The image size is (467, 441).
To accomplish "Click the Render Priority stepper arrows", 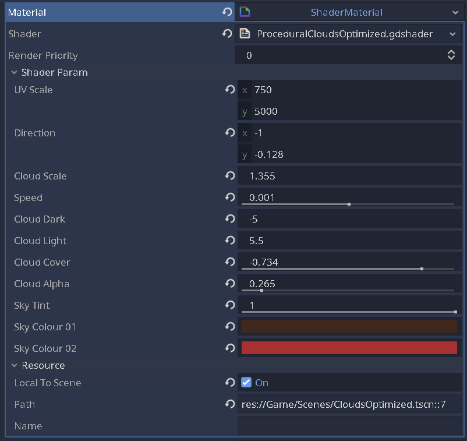I will tap(451, 55).
